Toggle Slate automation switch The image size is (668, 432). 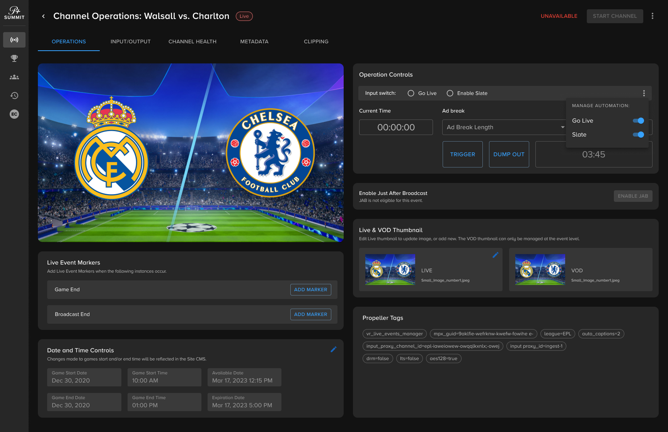click(x=638, y=135)
